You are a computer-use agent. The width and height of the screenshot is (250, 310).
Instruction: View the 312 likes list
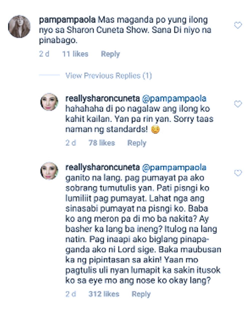coord(104,294)
